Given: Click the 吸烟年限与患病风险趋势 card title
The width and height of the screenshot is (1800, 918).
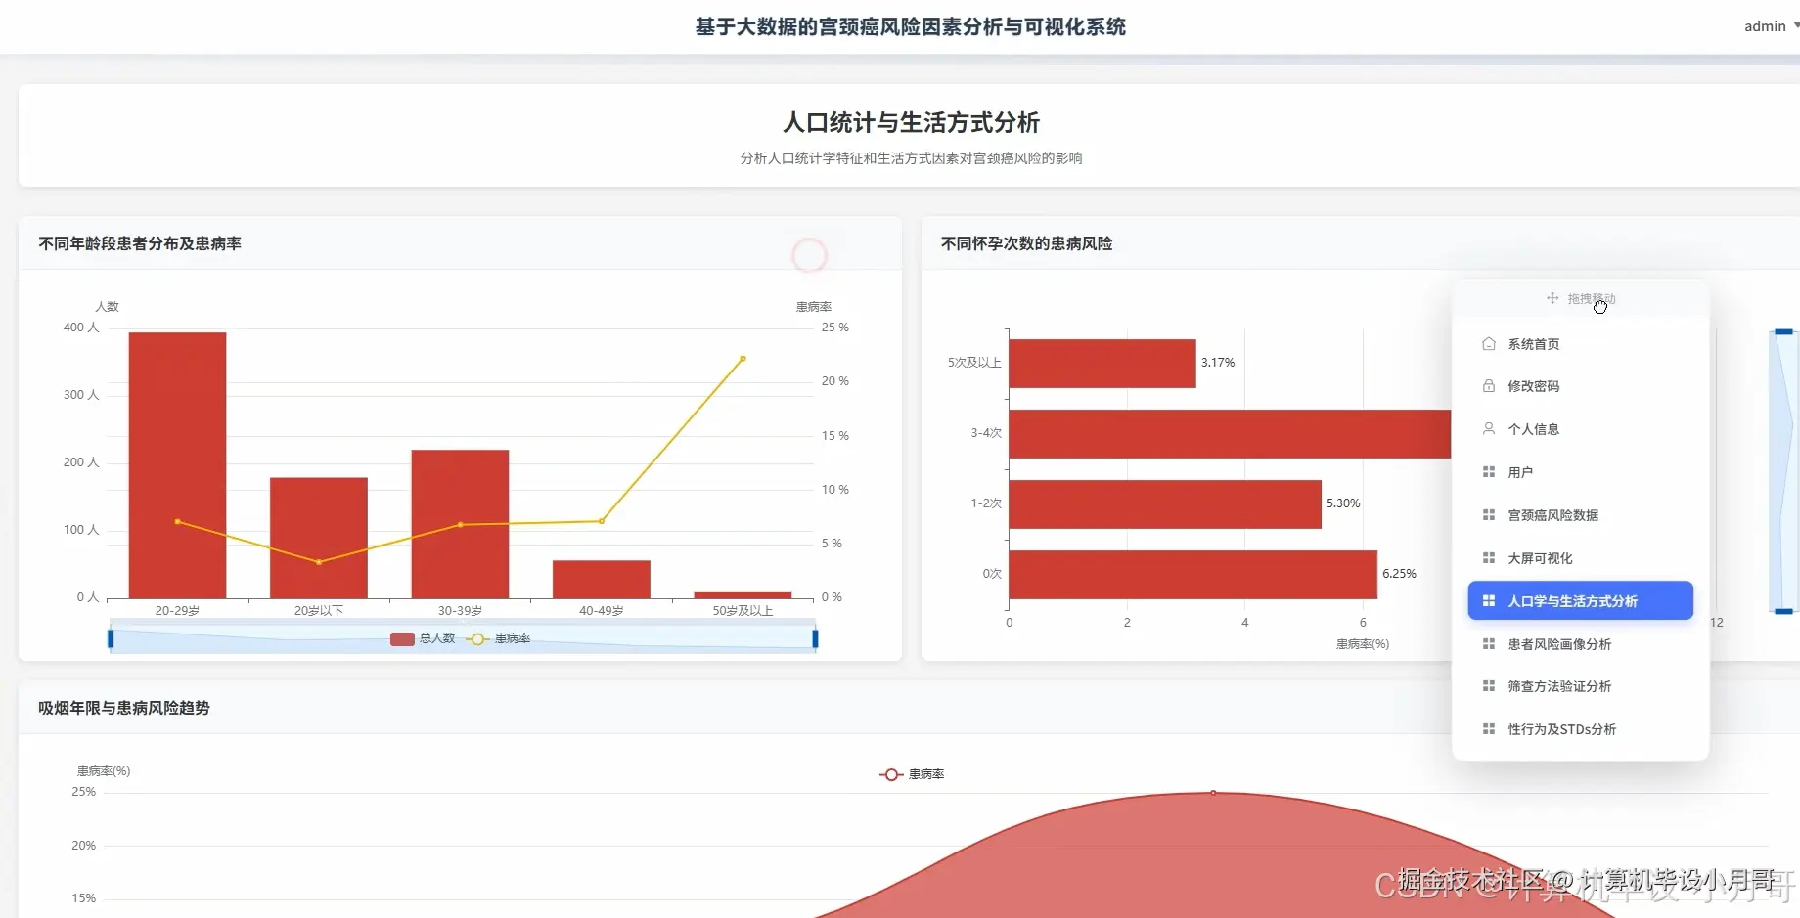Looking at the screenshot, I should tap(124, 708).
